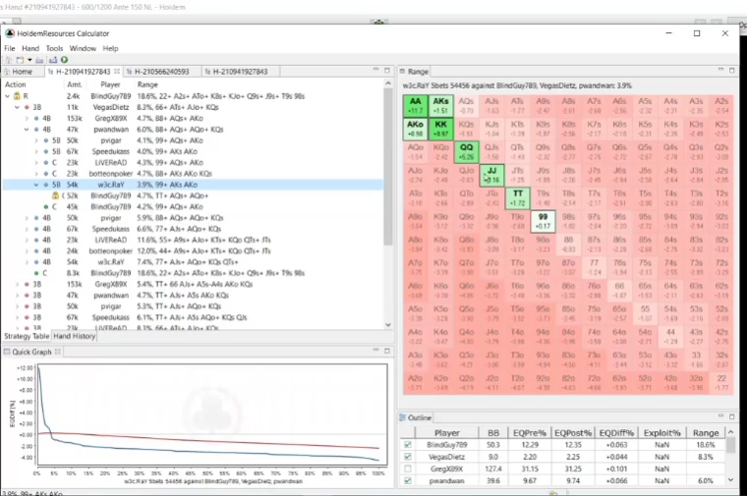The width and height of the screenshot is (747, 496).
Task: Toggle the BlindGuy789 checkbox in Outline
Action: tap(407, 445)
